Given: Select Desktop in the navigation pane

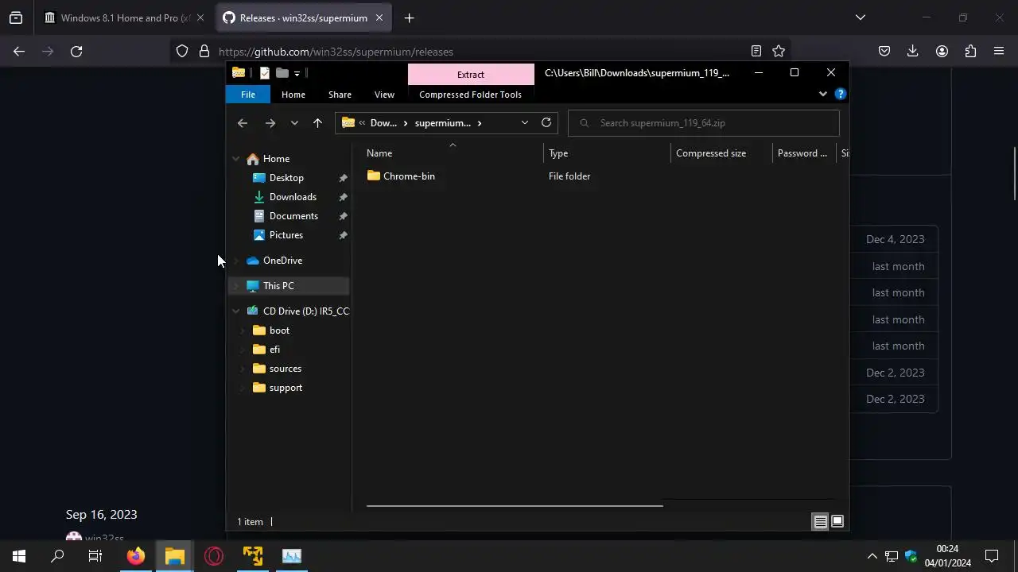Looking at the screenshot, I should [x=286, y=178].
